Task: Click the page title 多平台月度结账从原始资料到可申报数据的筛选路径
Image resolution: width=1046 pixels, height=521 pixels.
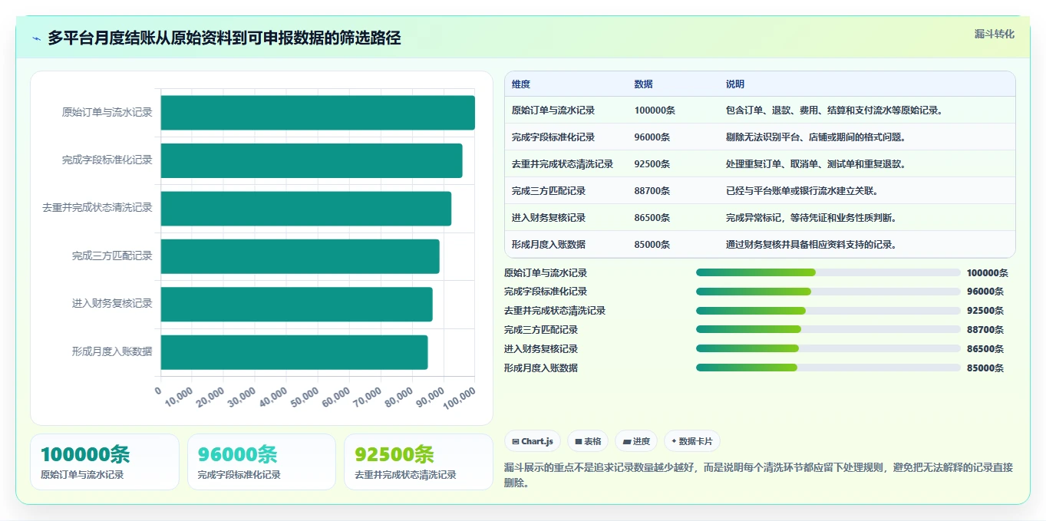Action: pyautogui.click(x=224, y=38)
